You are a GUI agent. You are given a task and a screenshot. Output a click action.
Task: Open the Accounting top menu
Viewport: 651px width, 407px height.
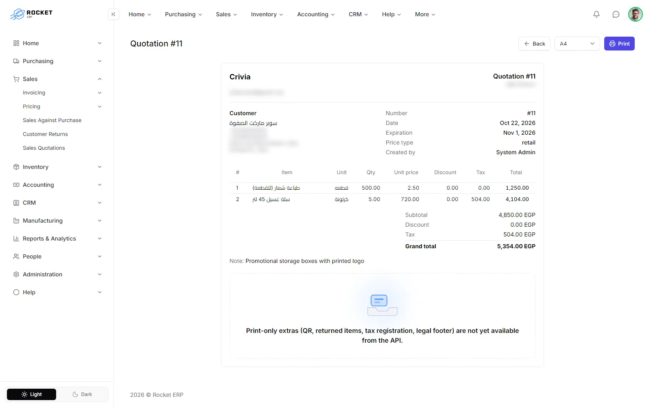[x=316, y=14]
